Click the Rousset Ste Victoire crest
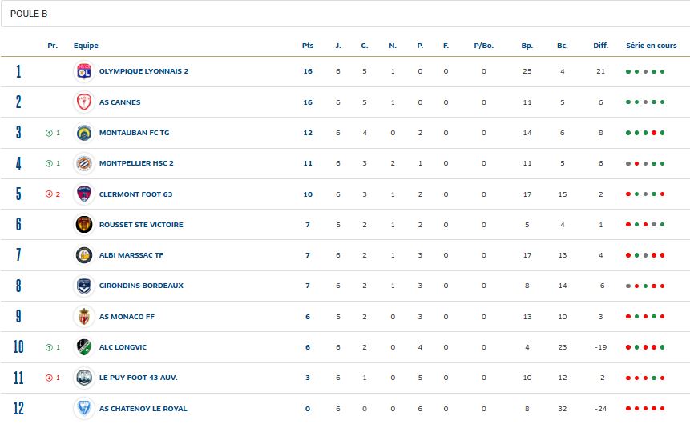The width and height of the screenshot is (690, 432). tap(84, 225)
